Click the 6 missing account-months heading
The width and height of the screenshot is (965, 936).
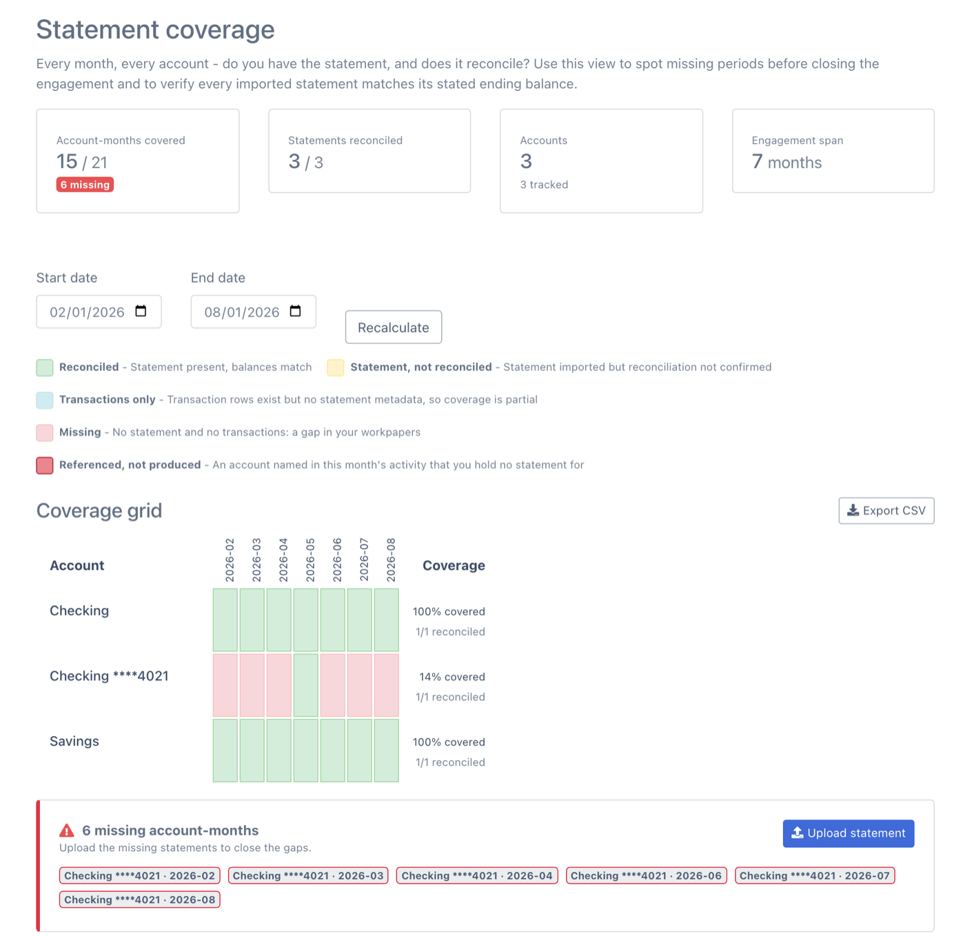pyautogui.click(x=170, y=831)
